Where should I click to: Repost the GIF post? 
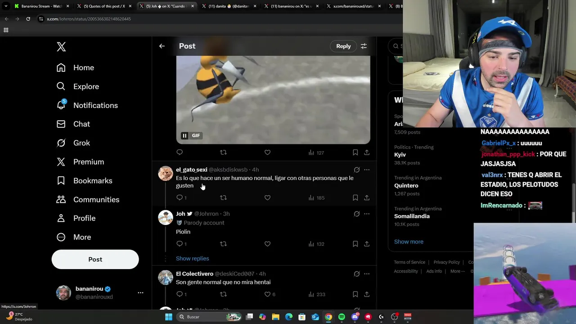pos(223,153)
